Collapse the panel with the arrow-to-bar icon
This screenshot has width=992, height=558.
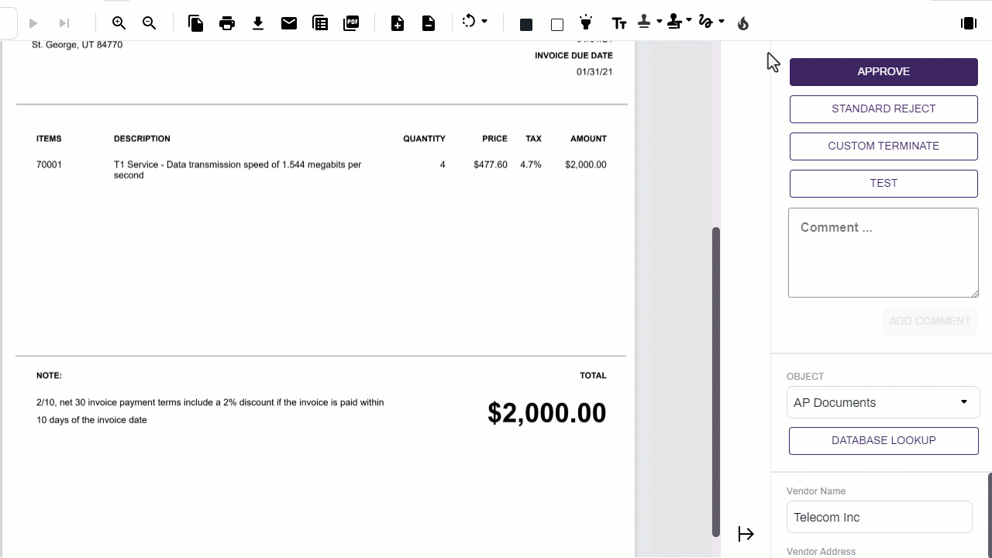tap(746, 534)
